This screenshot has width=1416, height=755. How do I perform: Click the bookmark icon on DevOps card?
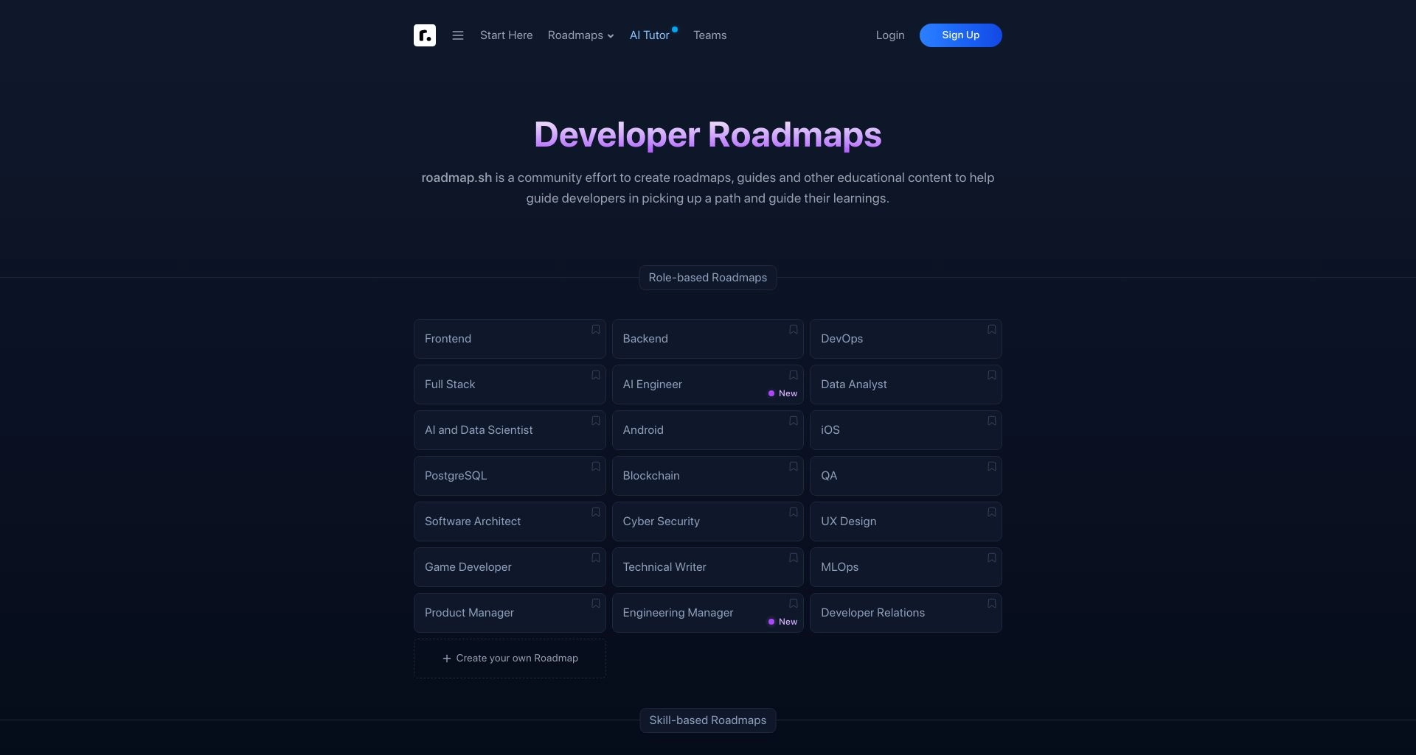coord(991,329)
